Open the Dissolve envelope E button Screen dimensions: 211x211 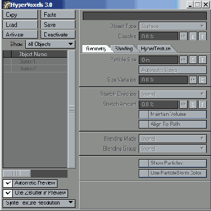click(193, 36)
